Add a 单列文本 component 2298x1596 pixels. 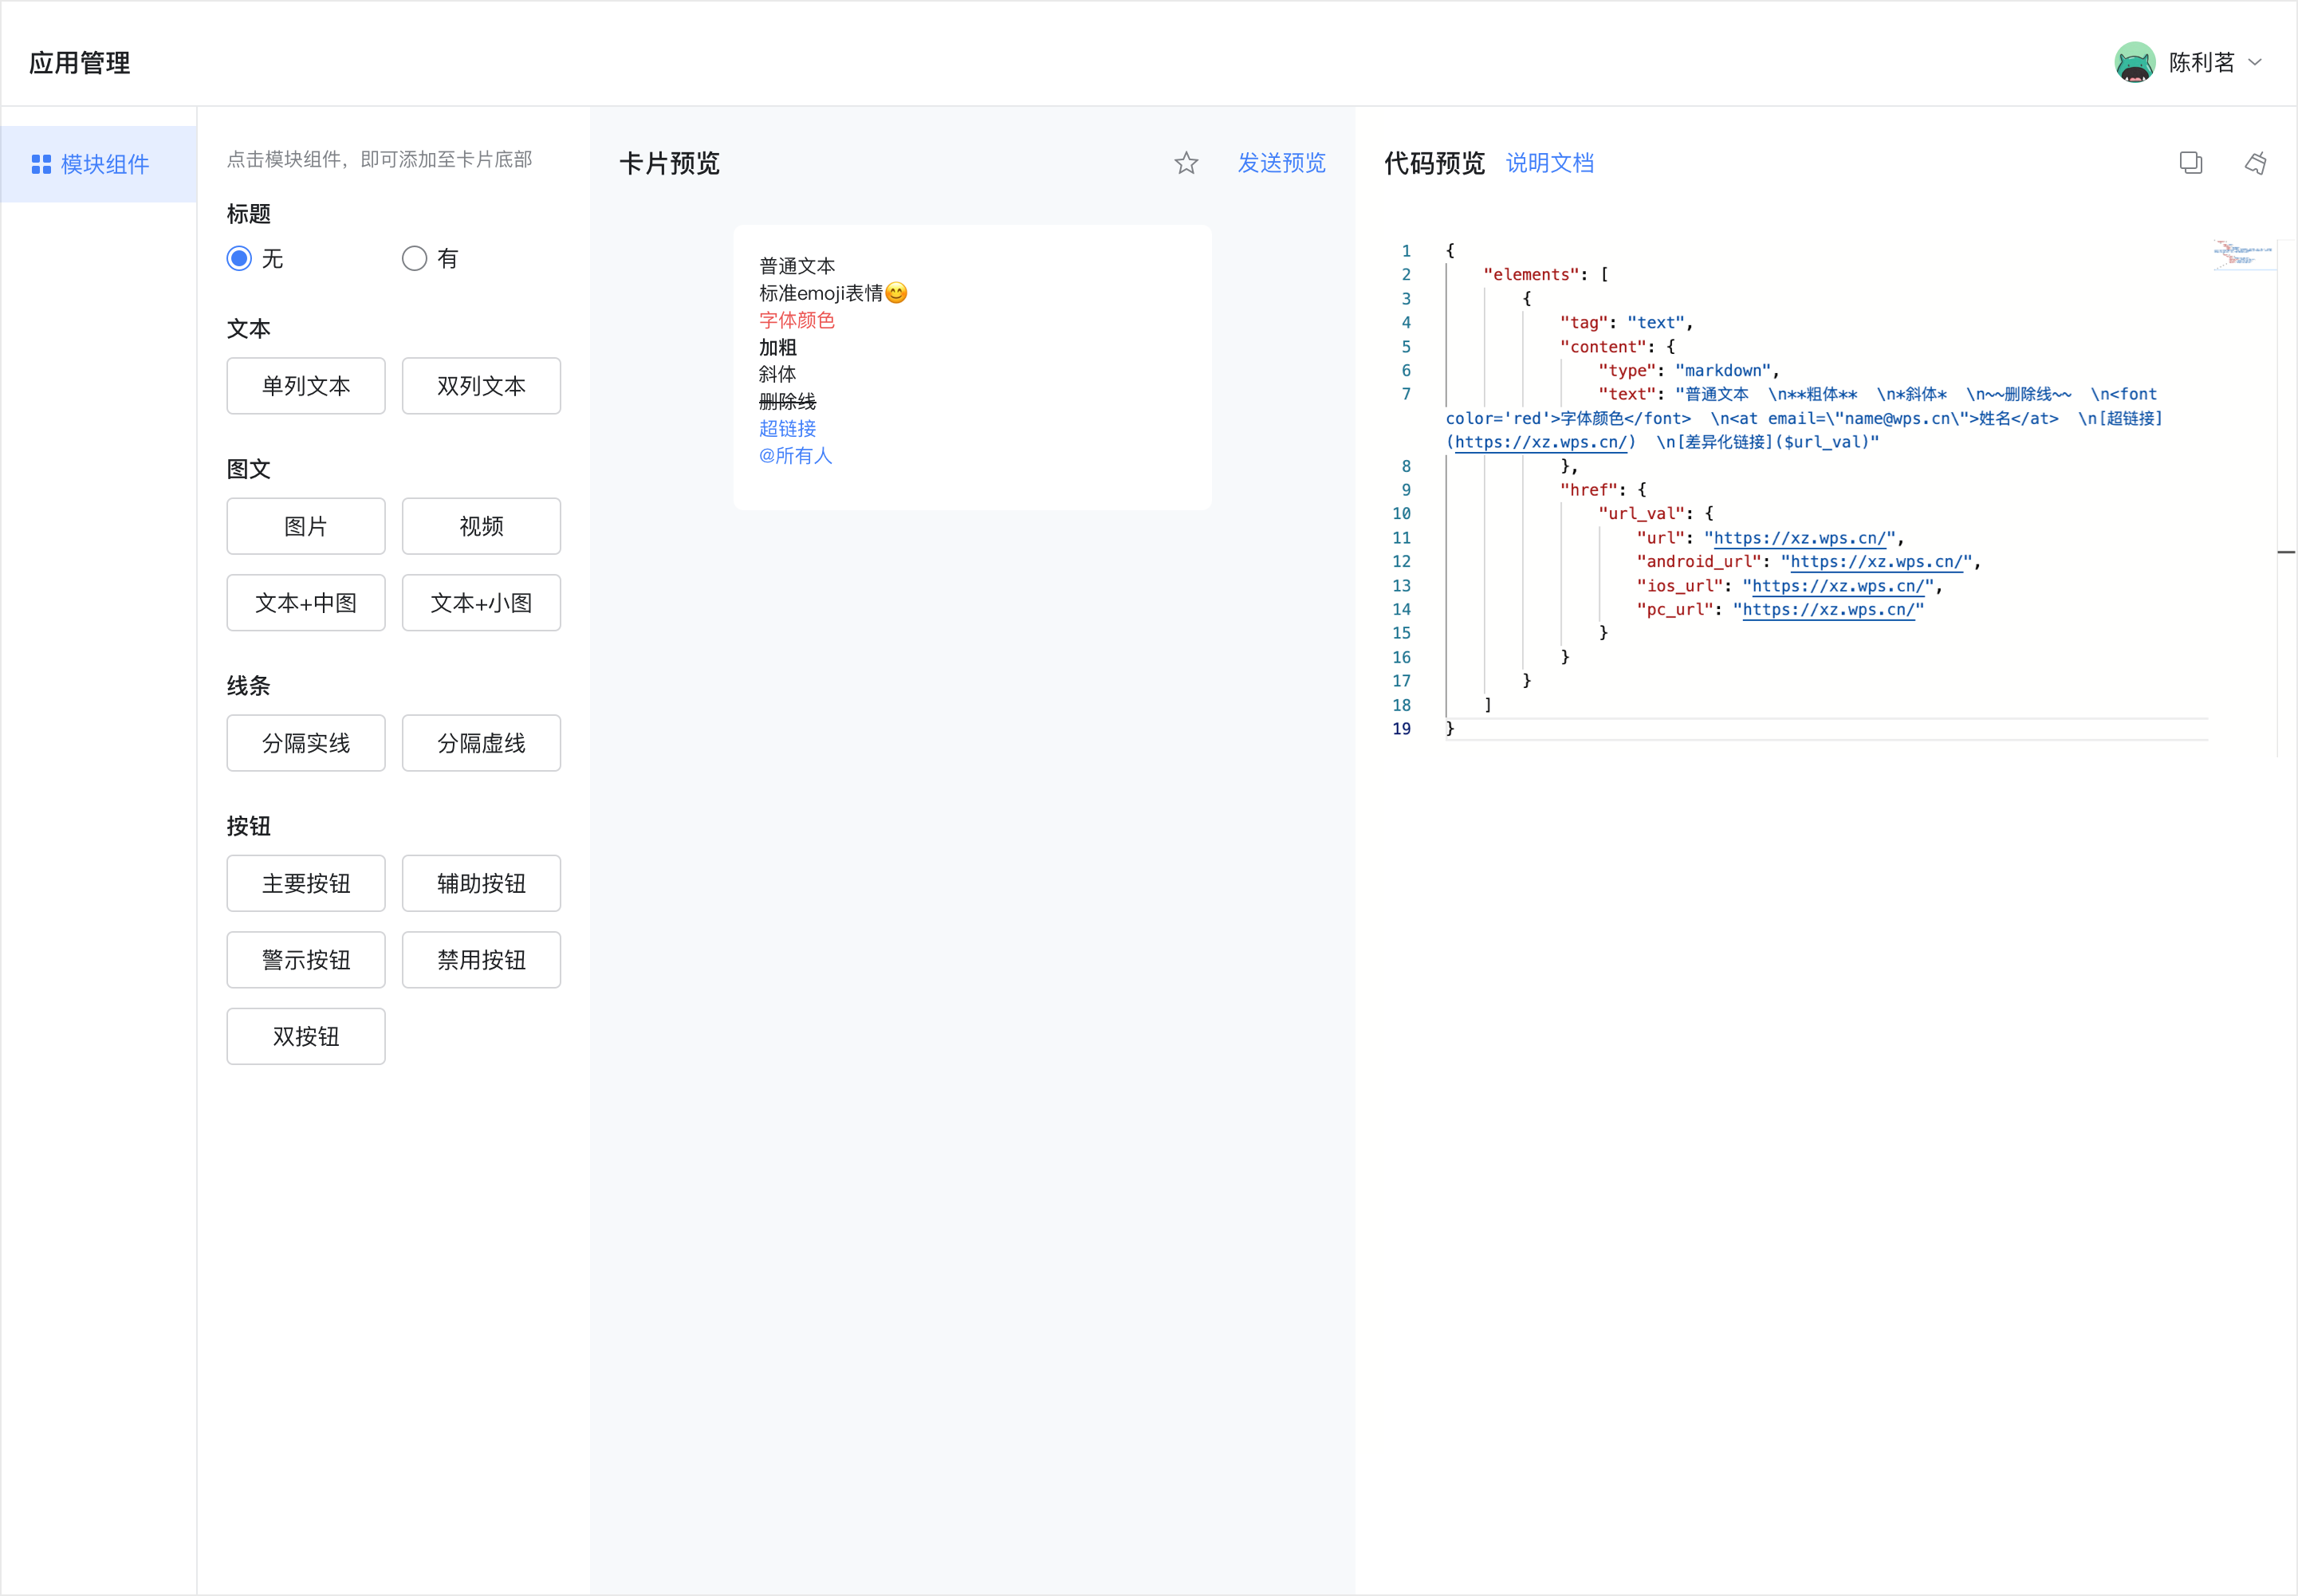[306, 385]
